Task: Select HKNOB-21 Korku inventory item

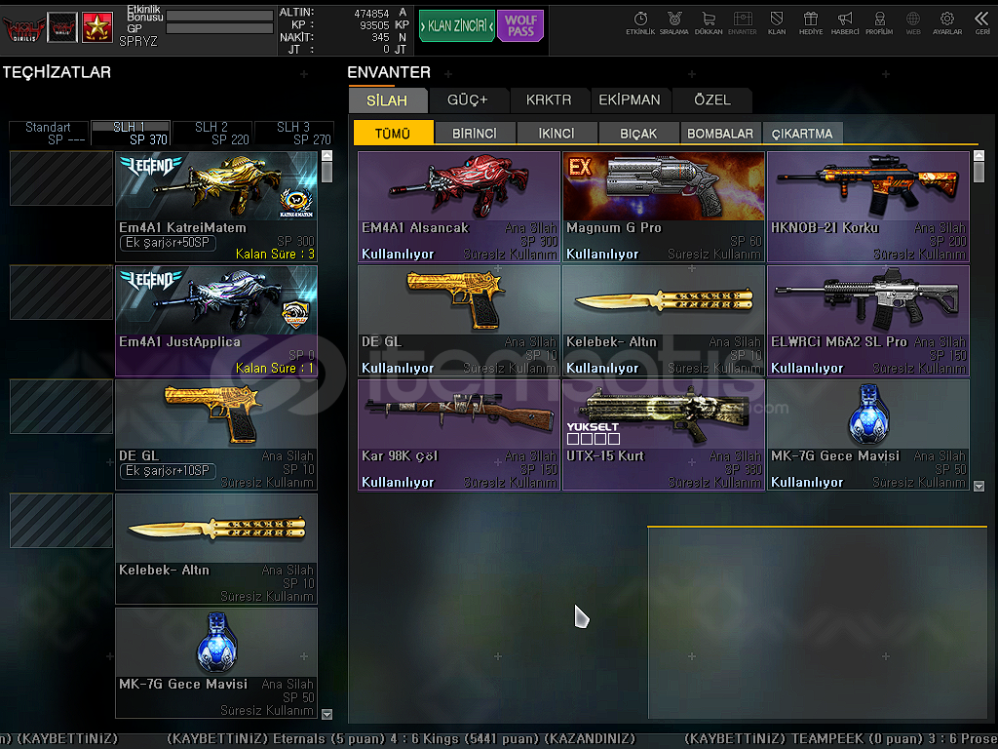Action: tap(868, 207)
